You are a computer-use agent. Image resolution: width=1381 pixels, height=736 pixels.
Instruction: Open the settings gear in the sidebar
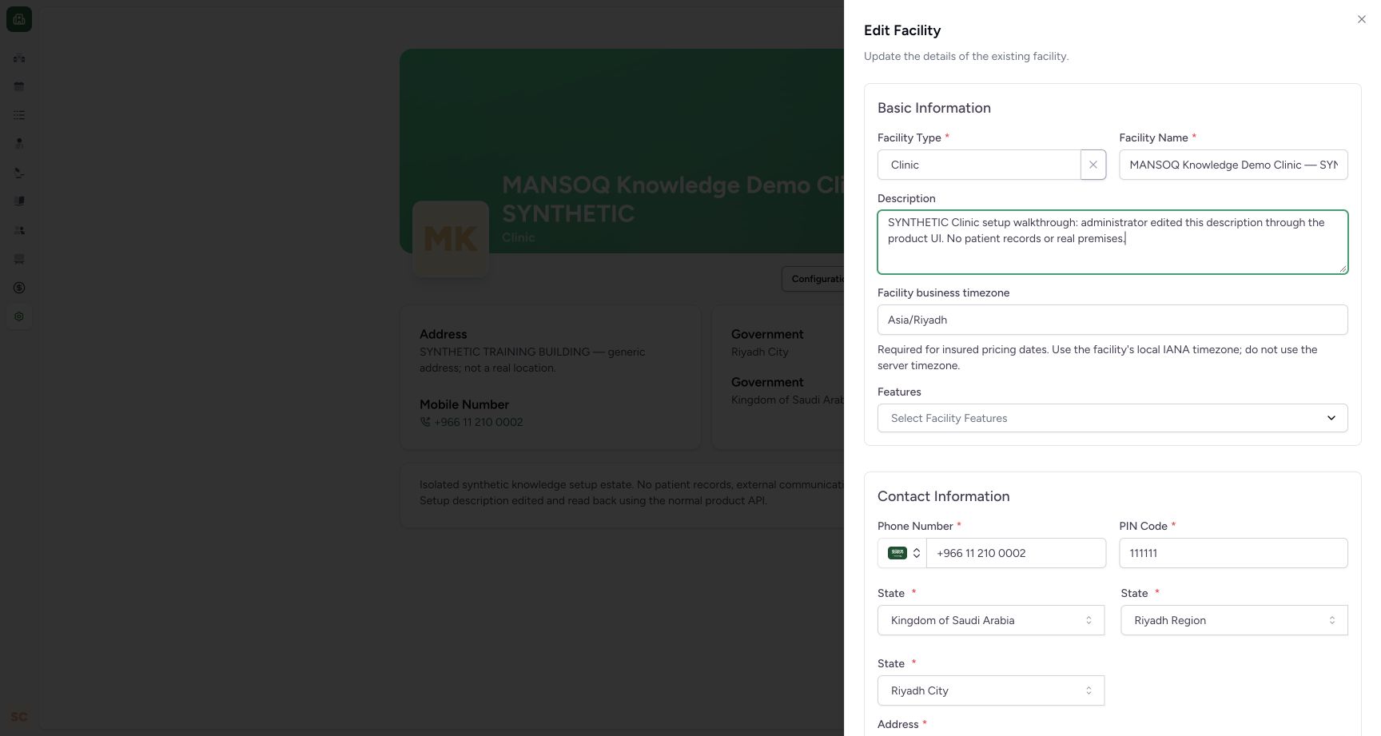tap(19, 316)
